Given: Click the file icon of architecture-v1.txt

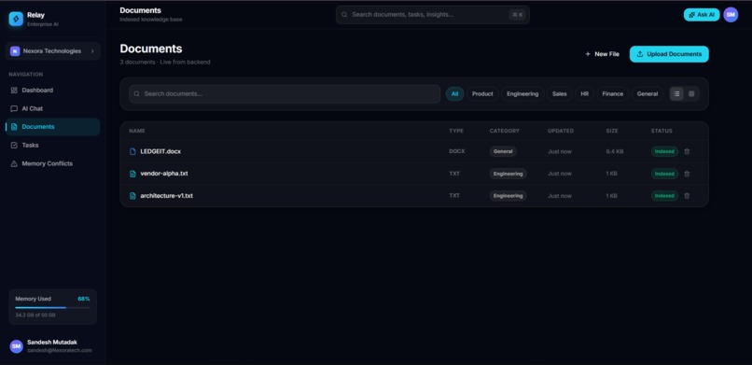Looking at the screenshot, I should point(132,196).
